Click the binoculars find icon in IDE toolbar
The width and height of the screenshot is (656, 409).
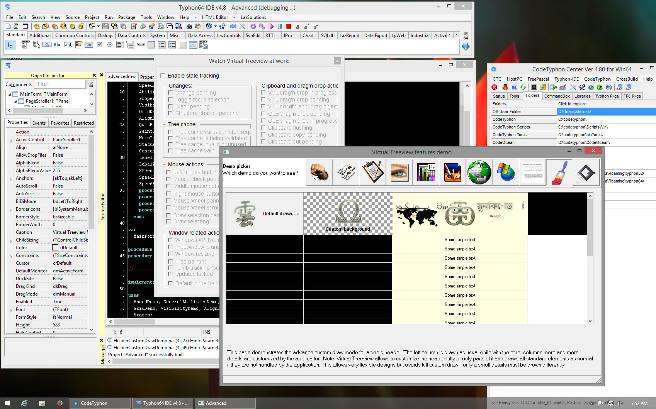(x=189, y=26)
